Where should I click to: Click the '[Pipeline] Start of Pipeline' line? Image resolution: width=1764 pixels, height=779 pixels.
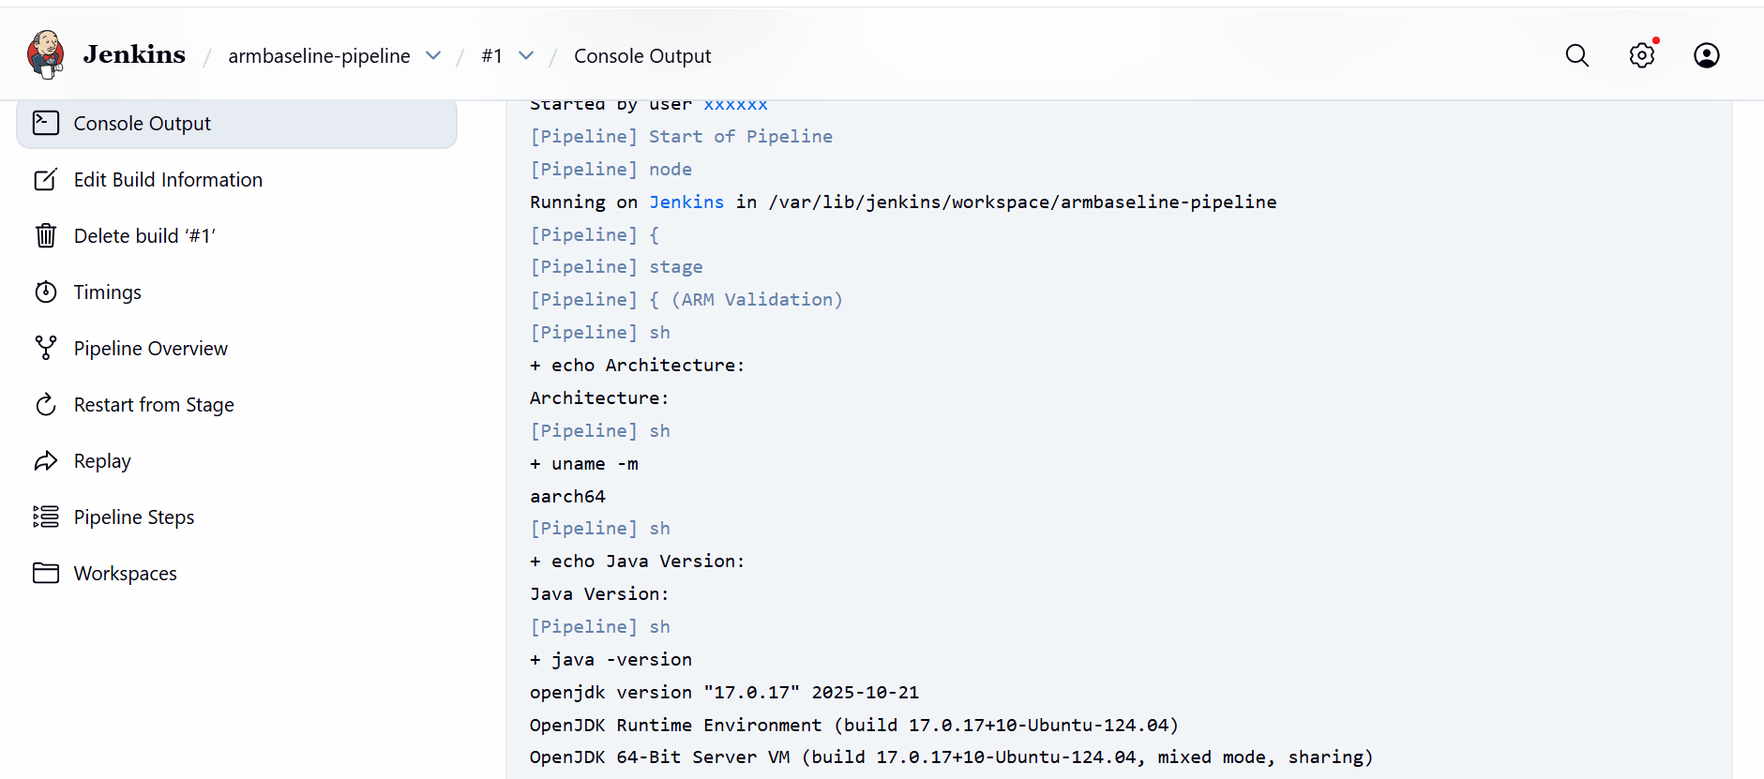point(681,136)
